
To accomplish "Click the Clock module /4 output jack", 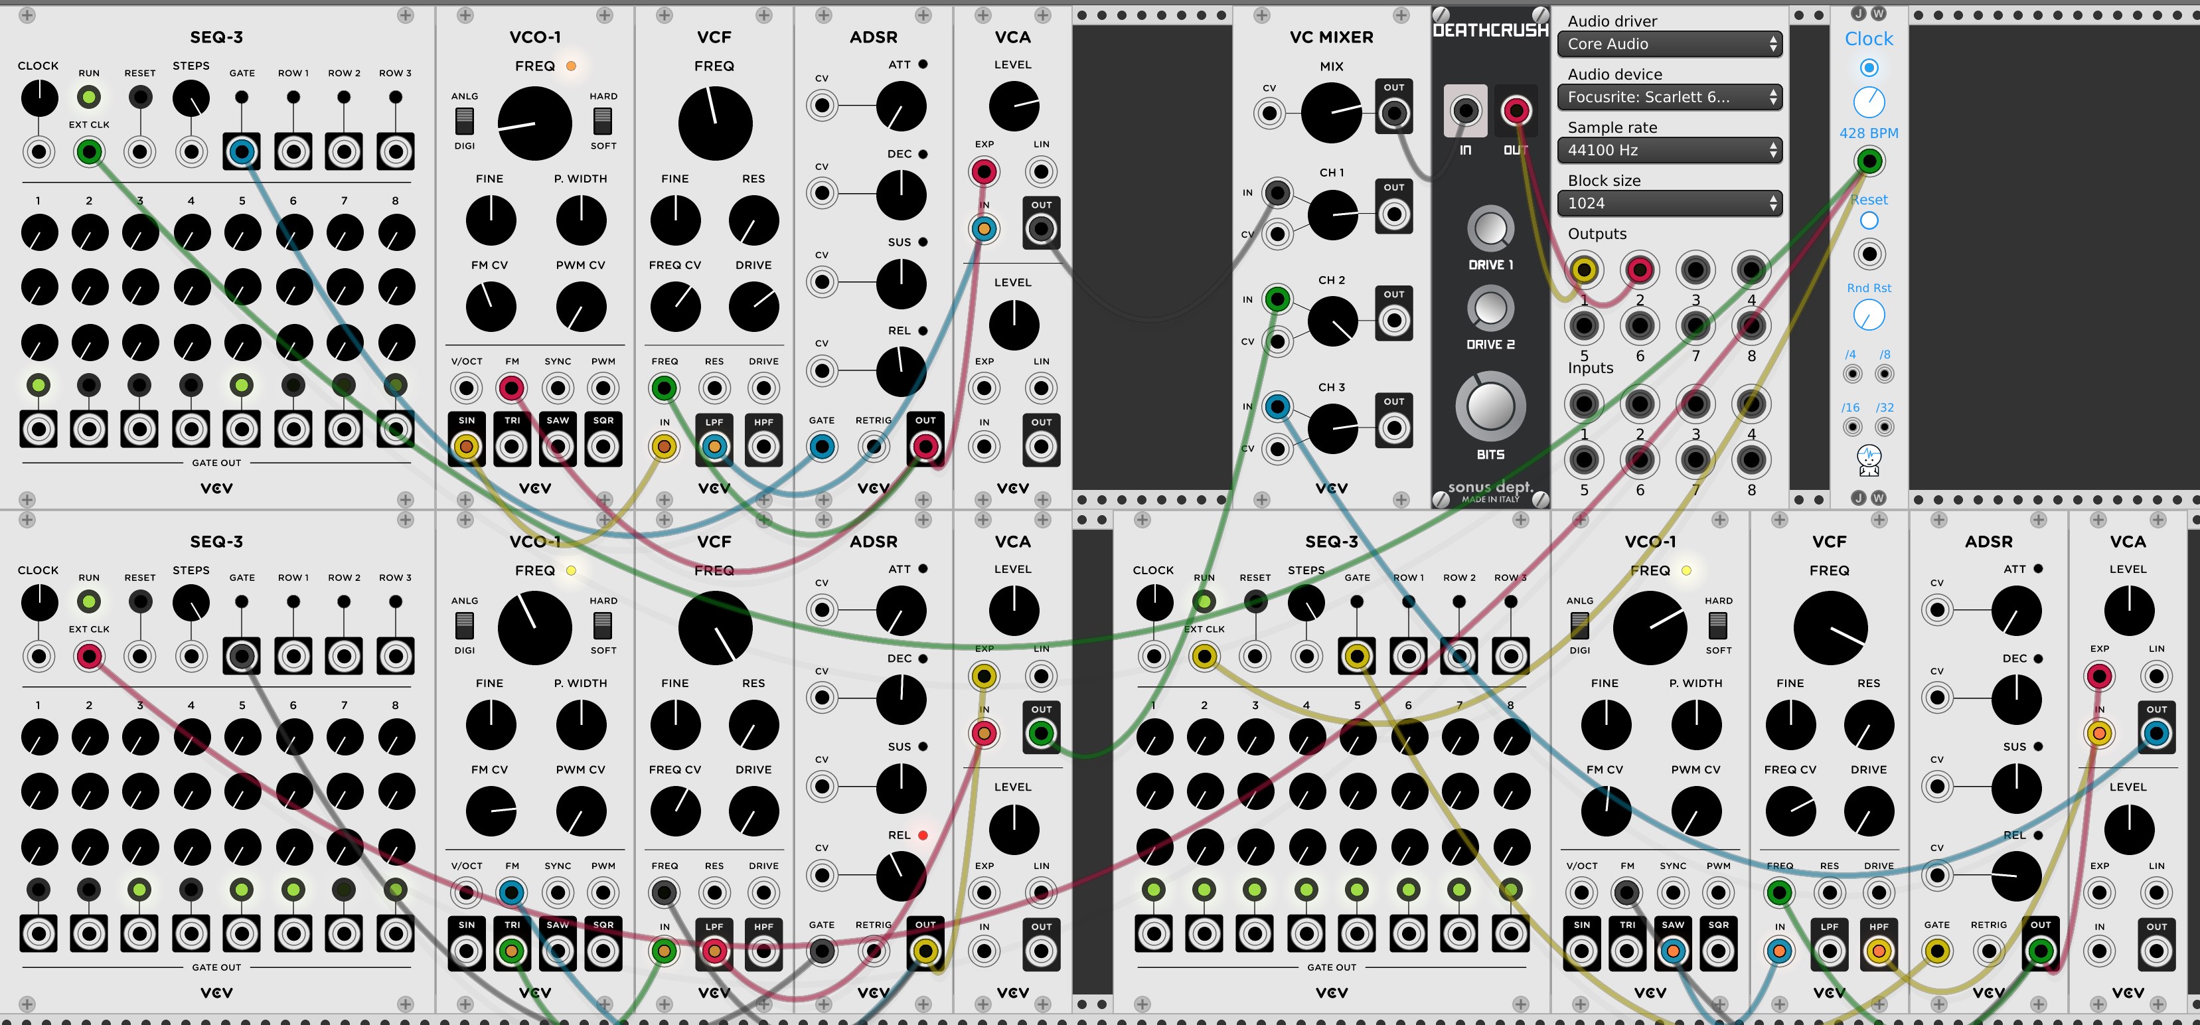I will pyautogui.click(x=1852, y=374).
